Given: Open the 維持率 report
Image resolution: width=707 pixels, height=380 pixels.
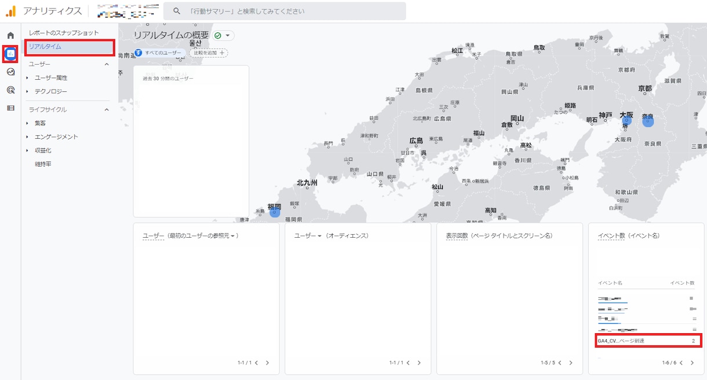Looking at the screenshot, I should pyautogui.click(x=43, y=164).
